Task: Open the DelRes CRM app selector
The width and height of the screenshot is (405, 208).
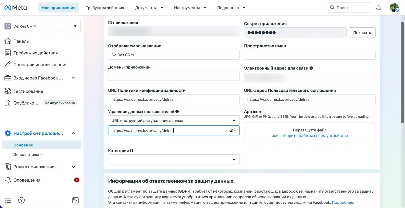Action: pyautogui.click(x=42, y=26)
